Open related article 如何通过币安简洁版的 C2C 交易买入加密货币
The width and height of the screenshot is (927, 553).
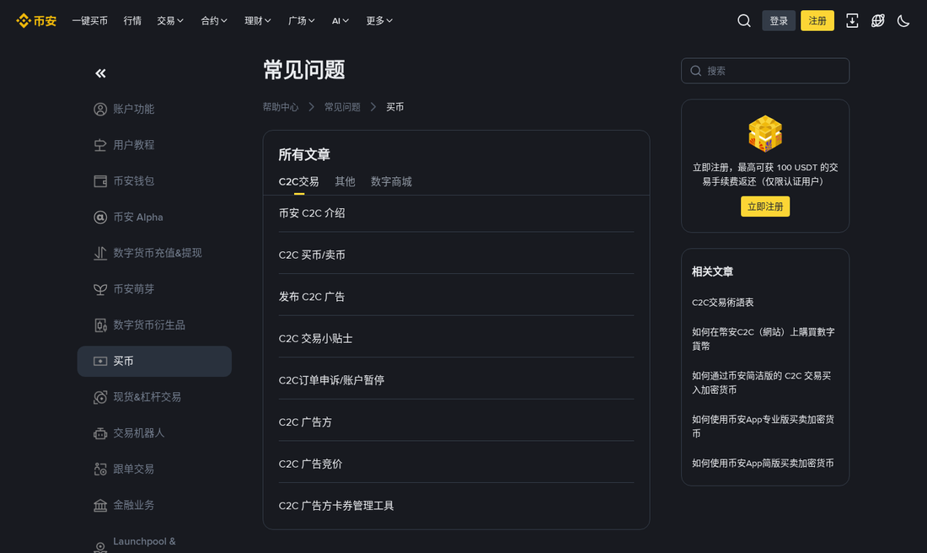pos(762,383)
